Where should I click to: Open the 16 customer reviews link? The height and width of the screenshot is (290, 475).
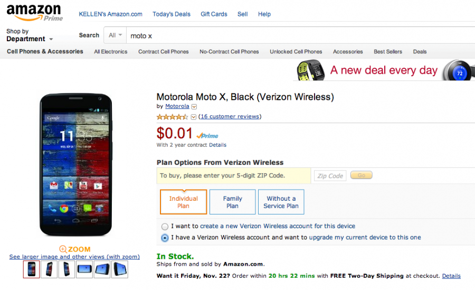(230, 117)
